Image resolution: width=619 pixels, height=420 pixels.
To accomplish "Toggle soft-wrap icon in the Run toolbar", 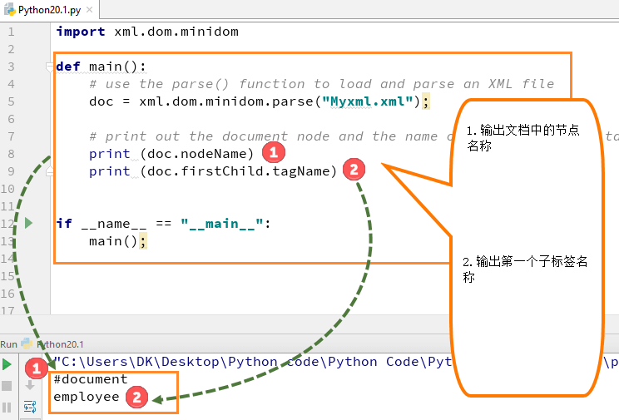I will [30, 407].
